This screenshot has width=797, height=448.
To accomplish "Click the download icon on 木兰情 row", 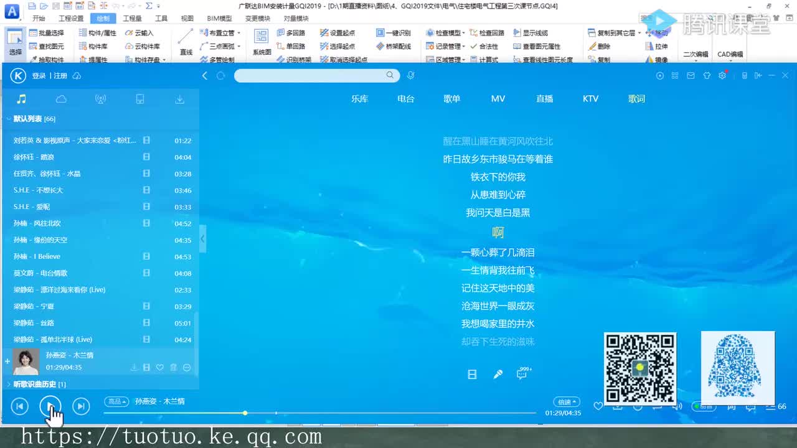I will tap(133, 368).
